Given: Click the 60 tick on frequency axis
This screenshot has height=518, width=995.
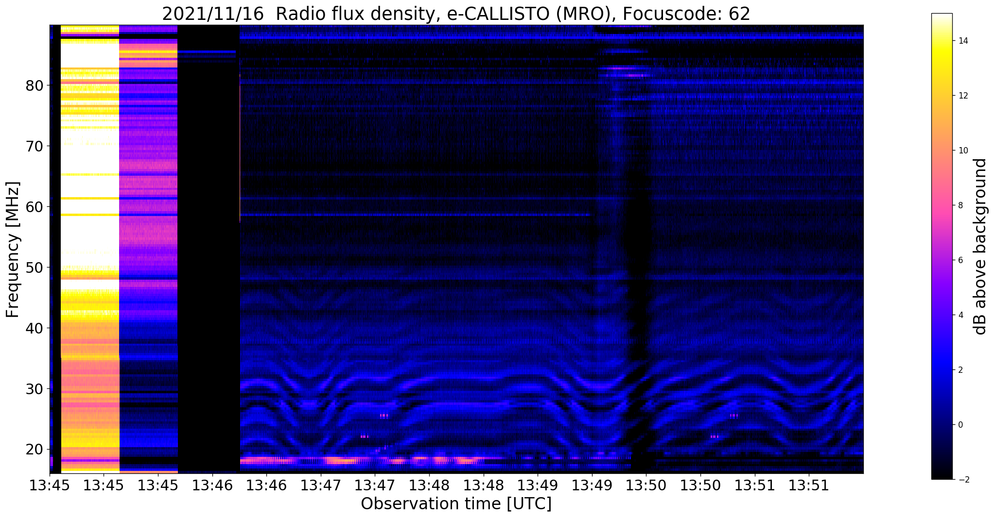Looking at the screenshot, I should click(35, 207).
